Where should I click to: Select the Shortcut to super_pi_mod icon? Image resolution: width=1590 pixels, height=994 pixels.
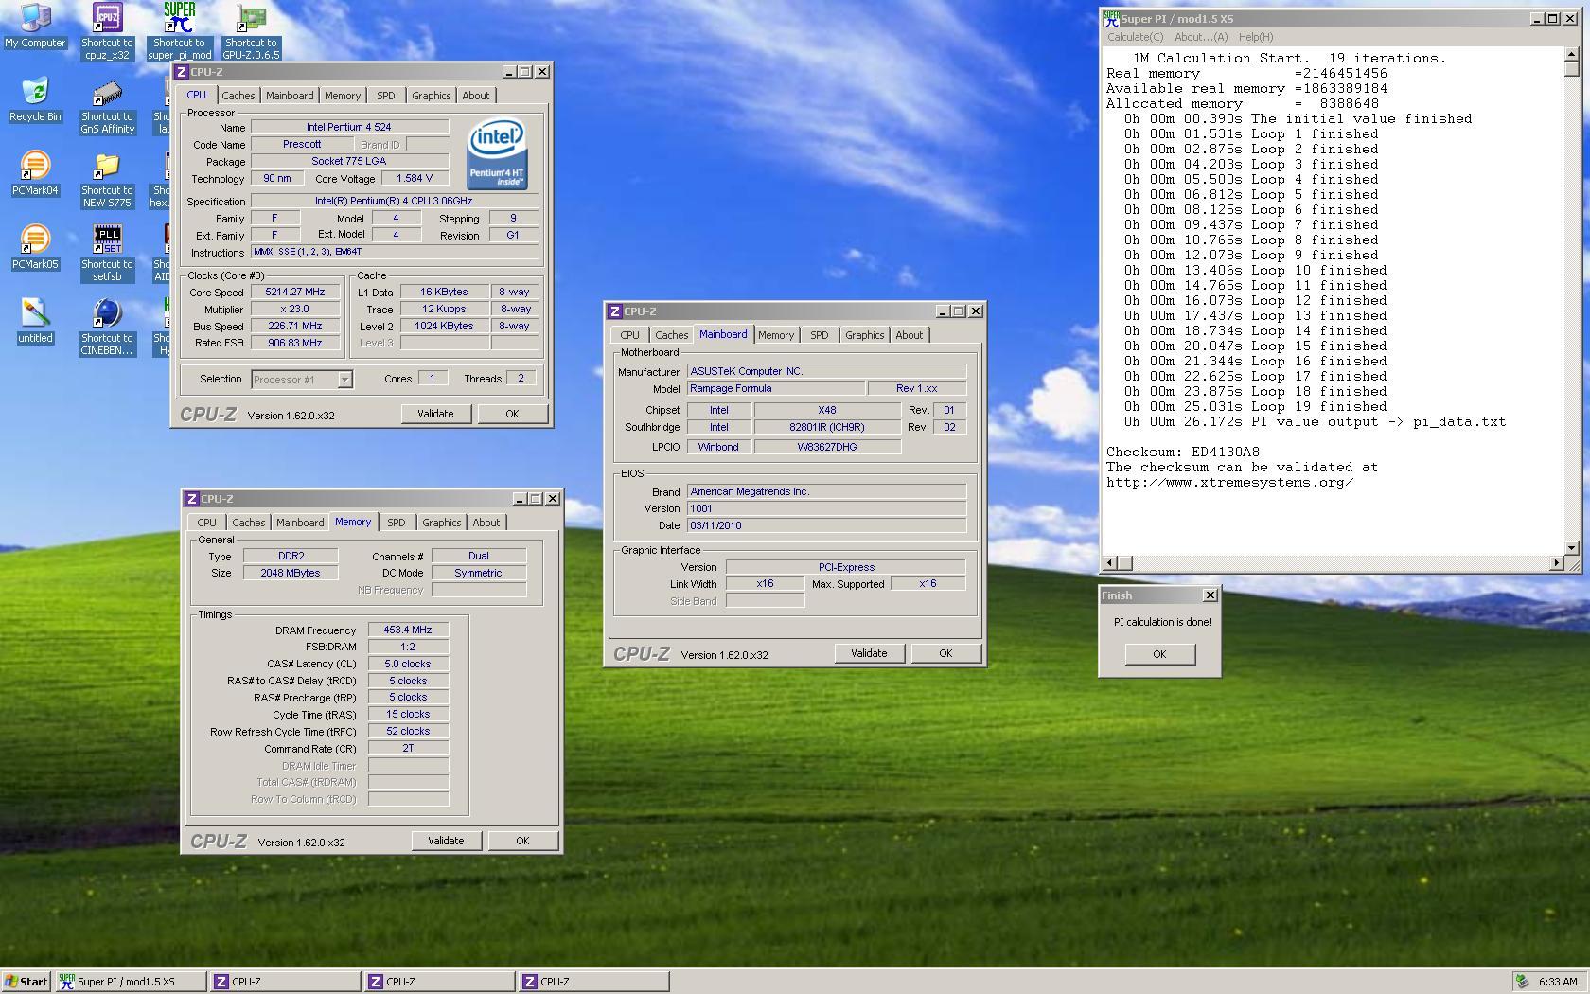(180, 31)
